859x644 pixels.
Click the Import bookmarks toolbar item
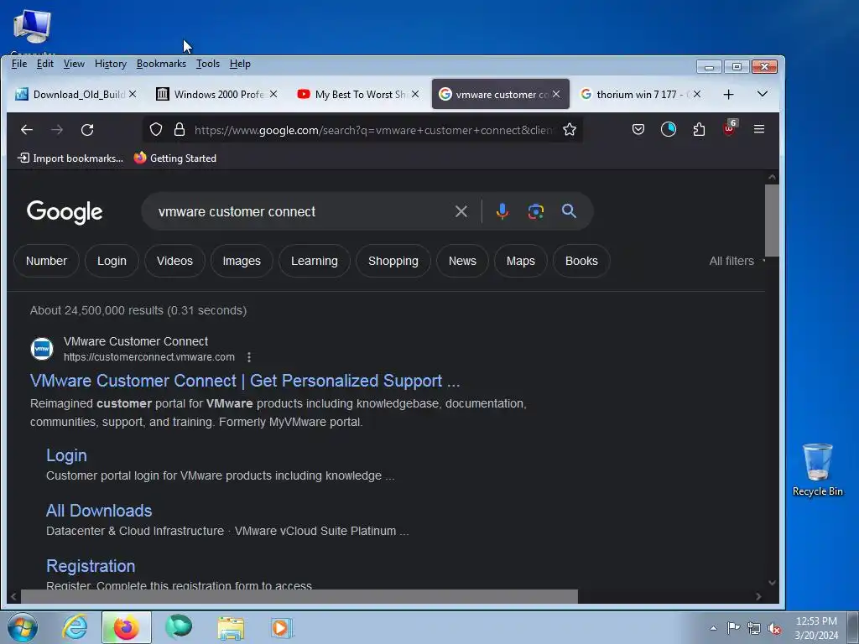(70, 158)
